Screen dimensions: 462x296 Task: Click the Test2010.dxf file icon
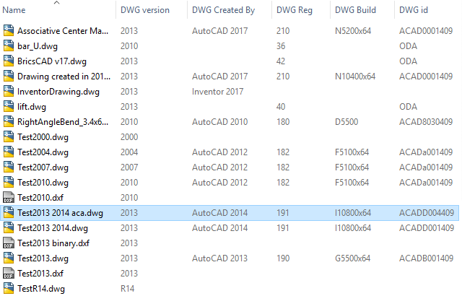tap(9, 198)
